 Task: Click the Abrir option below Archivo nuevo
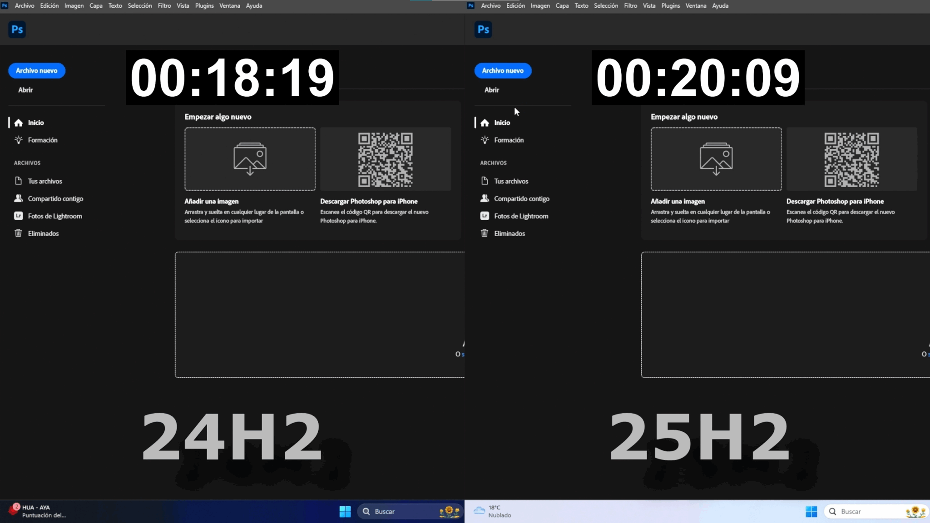coord(25,89)
